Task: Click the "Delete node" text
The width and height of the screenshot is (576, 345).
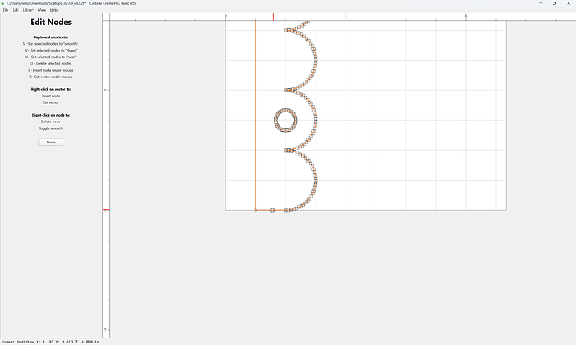Action: (x=51, y=122)
